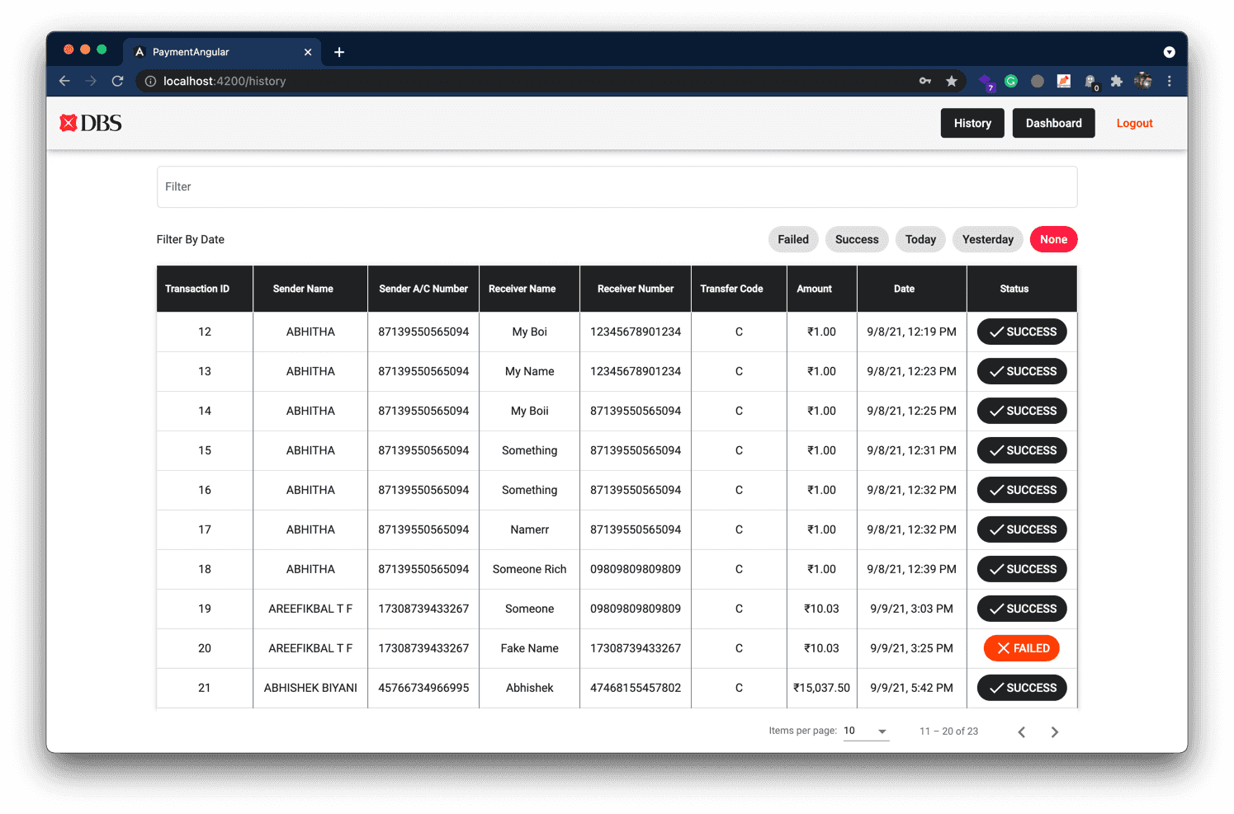
Task: Click the Extensions puzzle piece icon
Action: (x=1116, y=81)
